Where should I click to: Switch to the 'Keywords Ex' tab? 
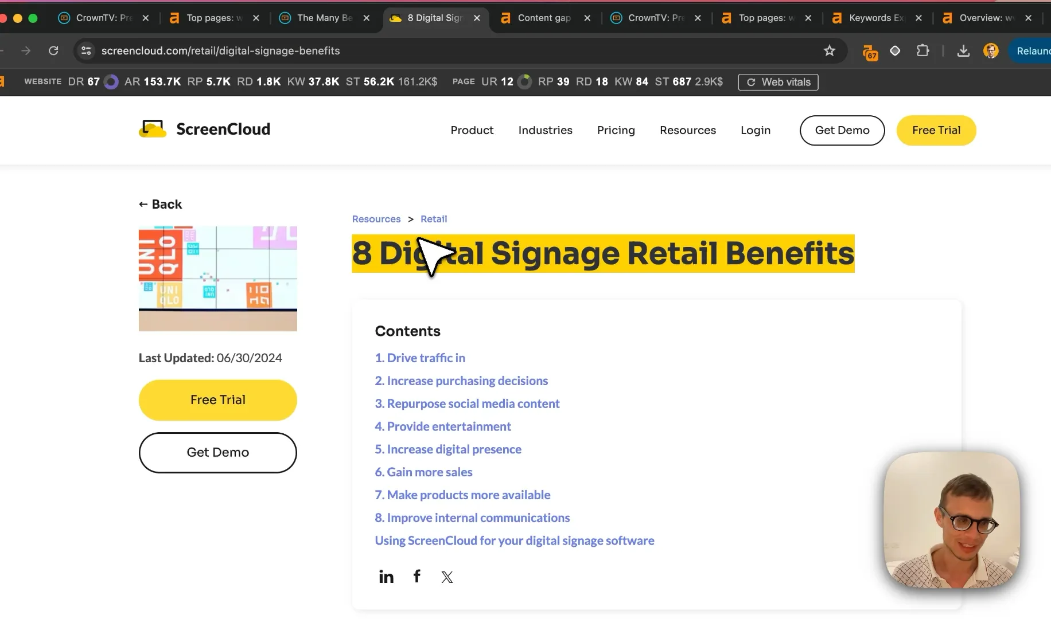pyautogui.click(x=876, y=18)
